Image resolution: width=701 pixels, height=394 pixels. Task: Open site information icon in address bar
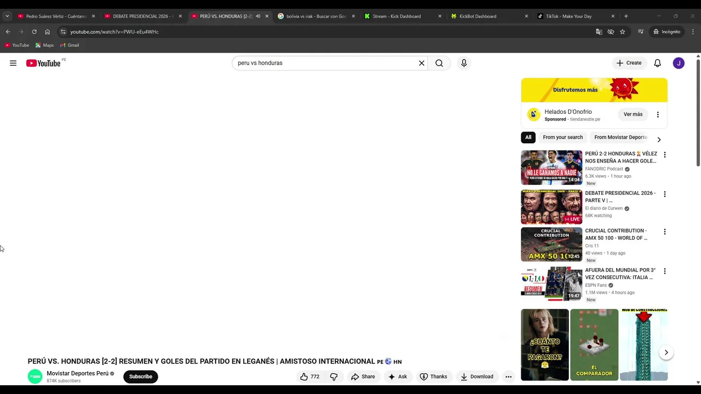[x=63, y=32]
